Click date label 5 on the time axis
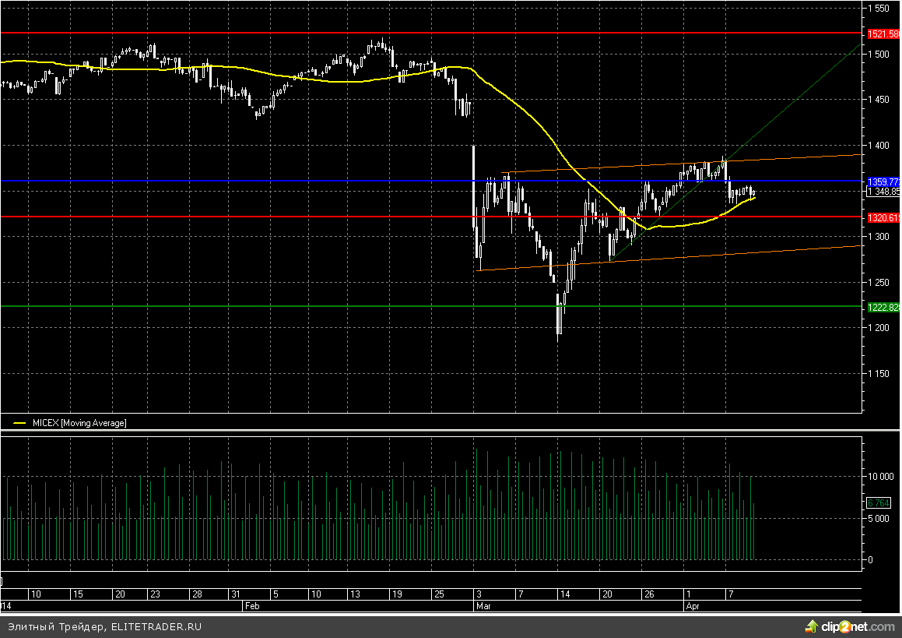 point(276,594)
